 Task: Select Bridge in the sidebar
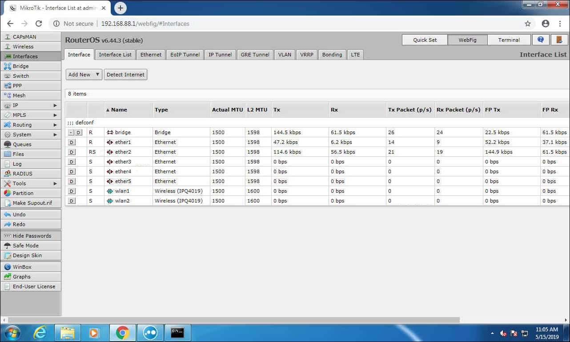tap(31, 66)
